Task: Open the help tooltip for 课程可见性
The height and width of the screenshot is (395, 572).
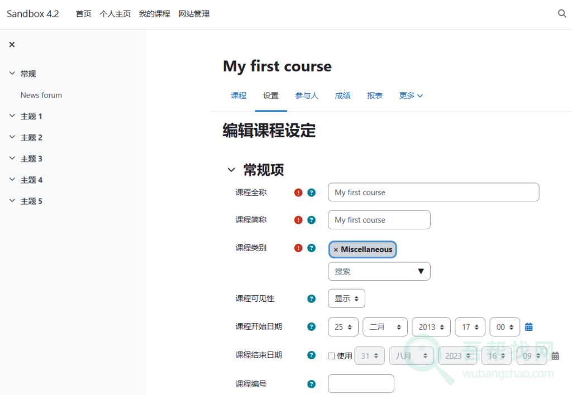Action: [x=312, y=298]
